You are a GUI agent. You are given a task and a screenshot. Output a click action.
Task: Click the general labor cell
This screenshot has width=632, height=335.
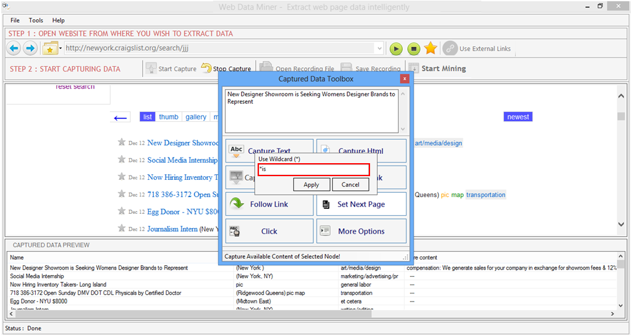[356, 284]
